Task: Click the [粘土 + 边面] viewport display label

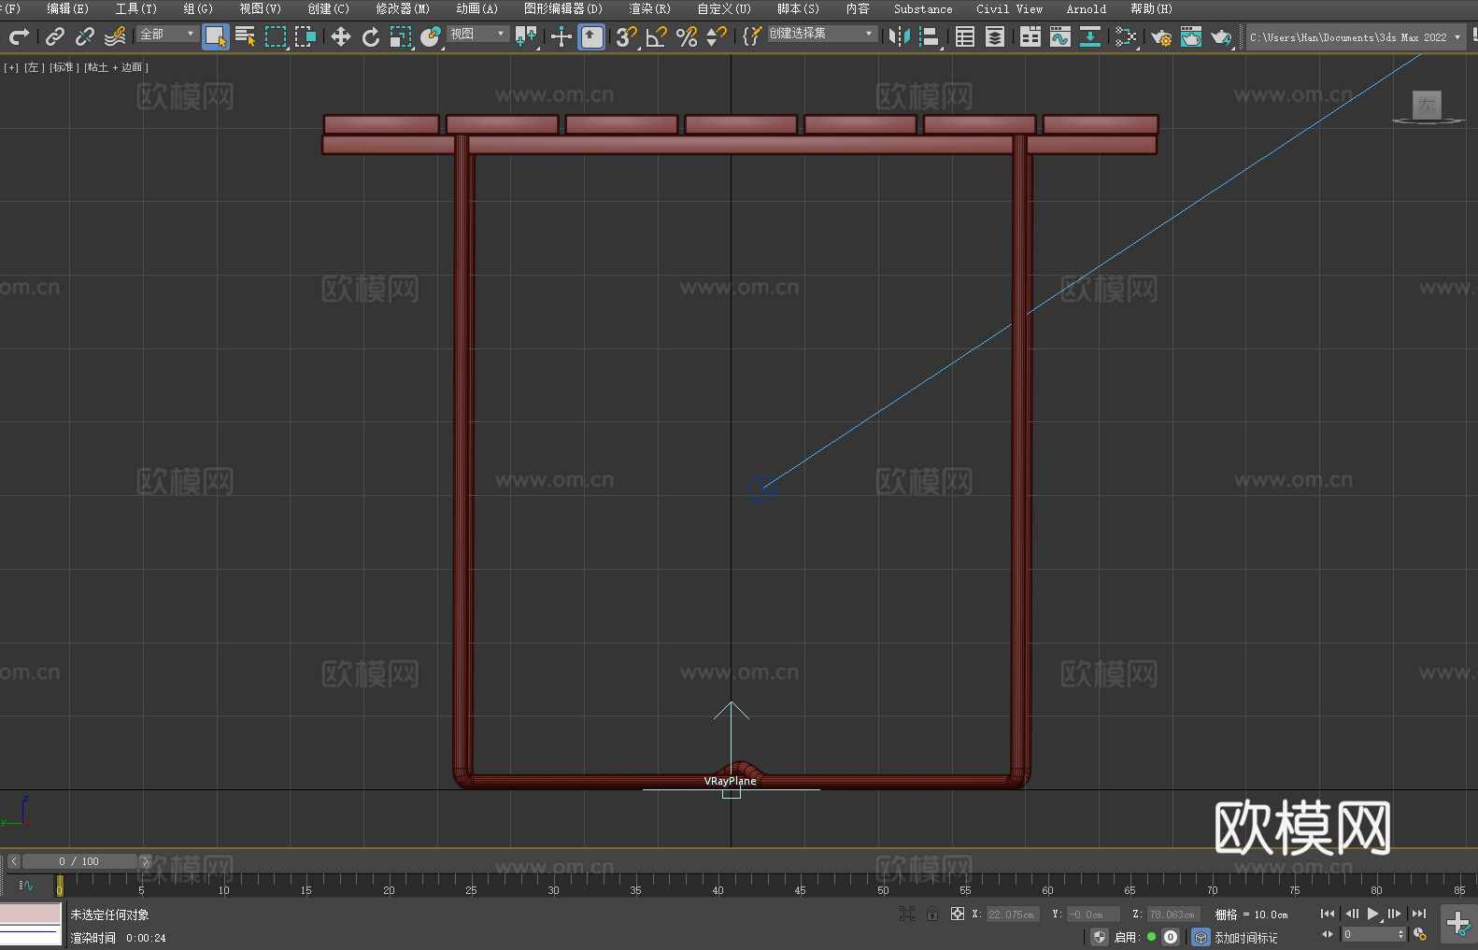Action: 116,67
